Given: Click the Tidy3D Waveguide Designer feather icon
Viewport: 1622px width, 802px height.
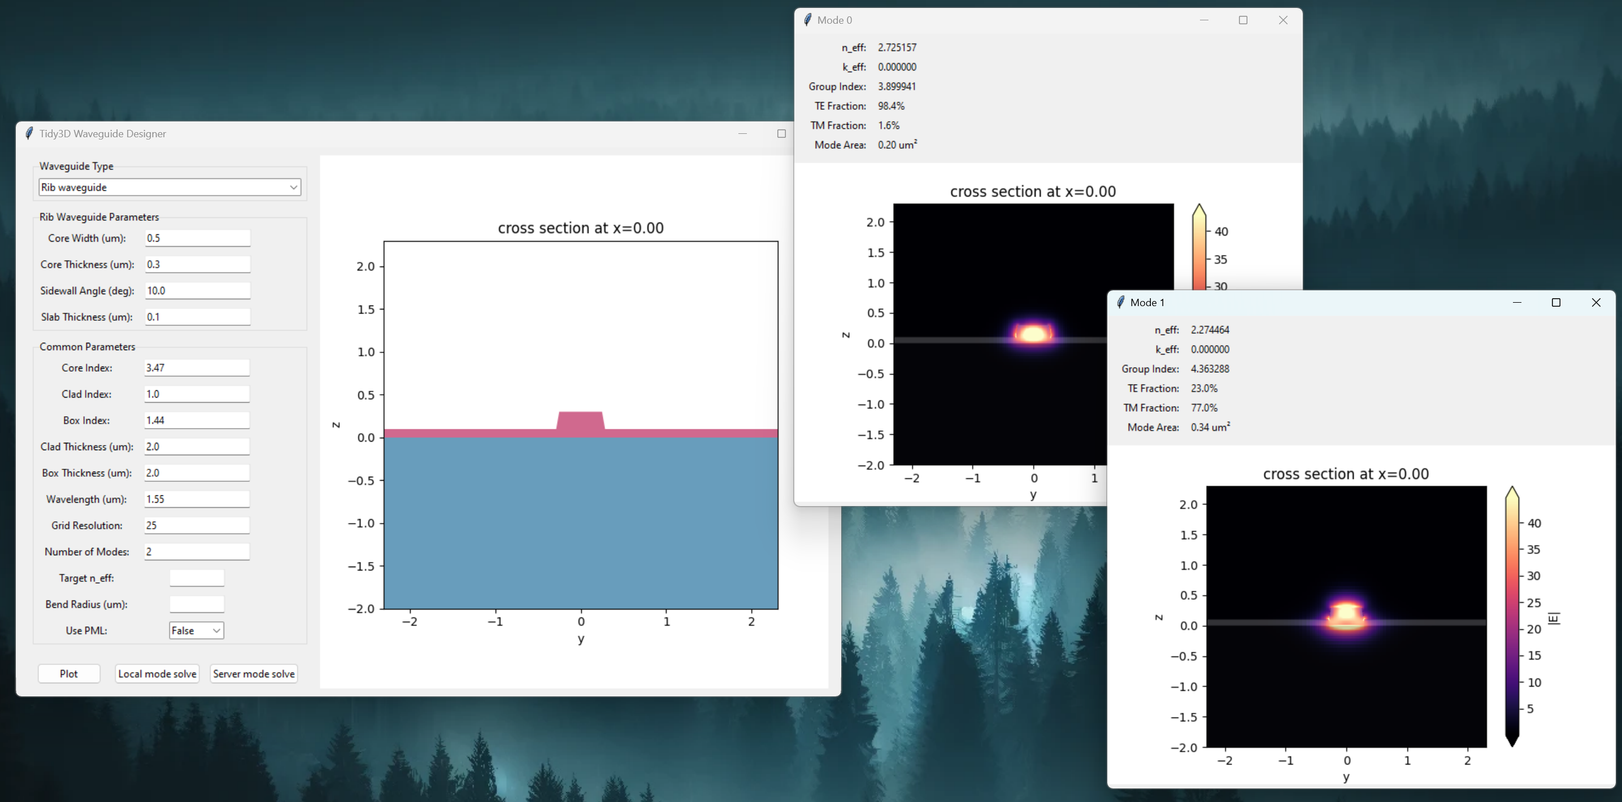Looking at the screenshot, I should click(29, 133).
